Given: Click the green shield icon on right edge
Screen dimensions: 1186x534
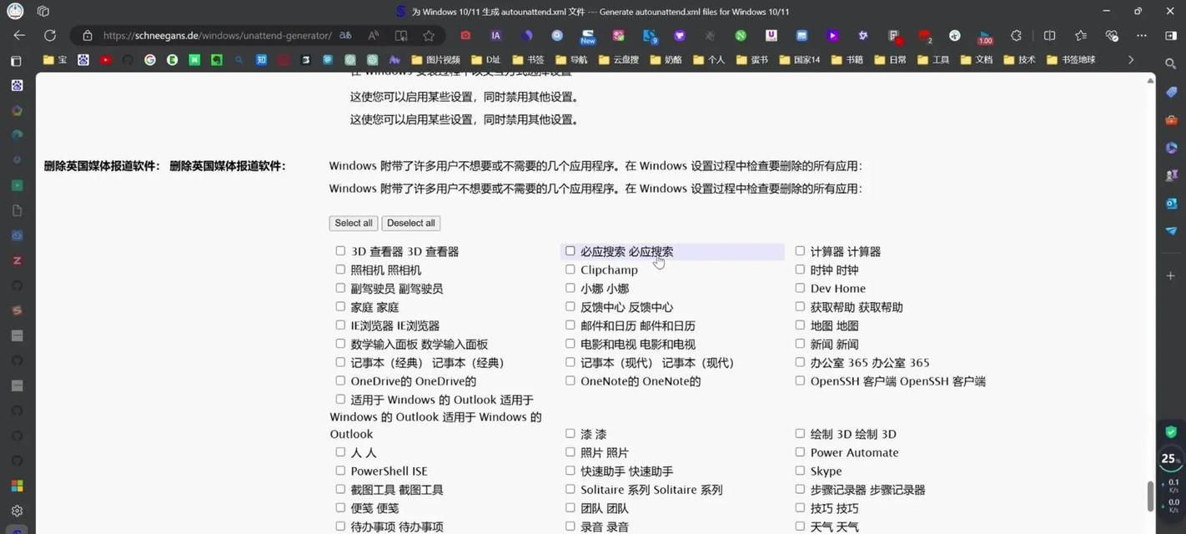Looking at the screenshot, I should pyautogui.click(x=1172, y=431).
